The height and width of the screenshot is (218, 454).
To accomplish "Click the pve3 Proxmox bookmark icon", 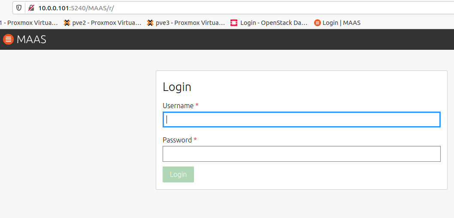I will point(150,23).
